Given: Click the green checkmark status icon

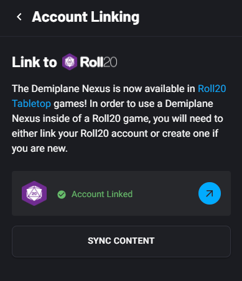Looking at the screenshot, I should [x=62, y=195].
